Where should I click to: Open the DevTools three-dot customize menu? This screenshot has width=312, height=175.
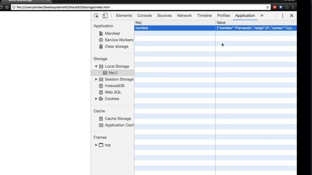pyautogui.click(x=283, y=16)
